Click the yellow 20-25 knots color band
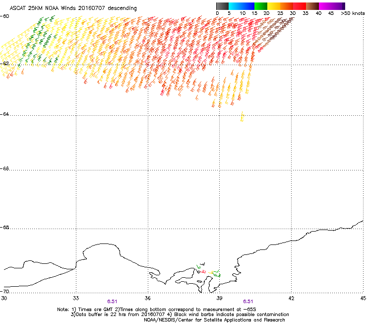This screenshot has height=323, width=367. click(274, 6)
